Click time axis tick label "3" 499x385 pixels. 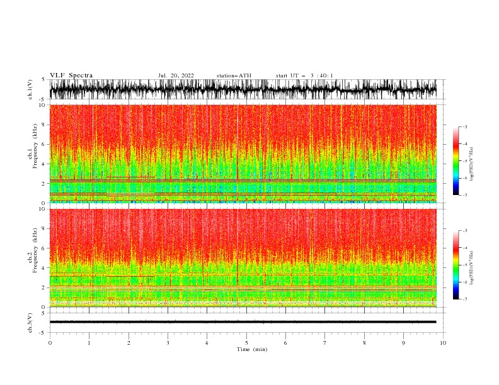coord(168,343)
